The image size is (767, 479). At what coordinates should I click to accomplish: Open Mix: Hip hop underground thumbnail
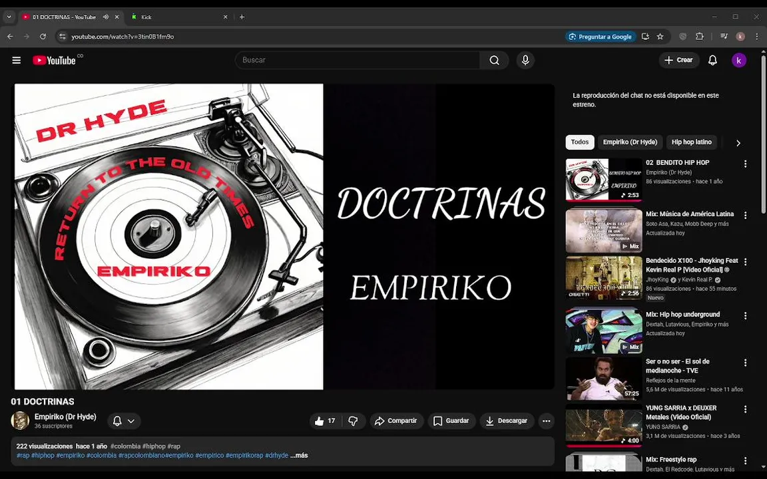604,331
